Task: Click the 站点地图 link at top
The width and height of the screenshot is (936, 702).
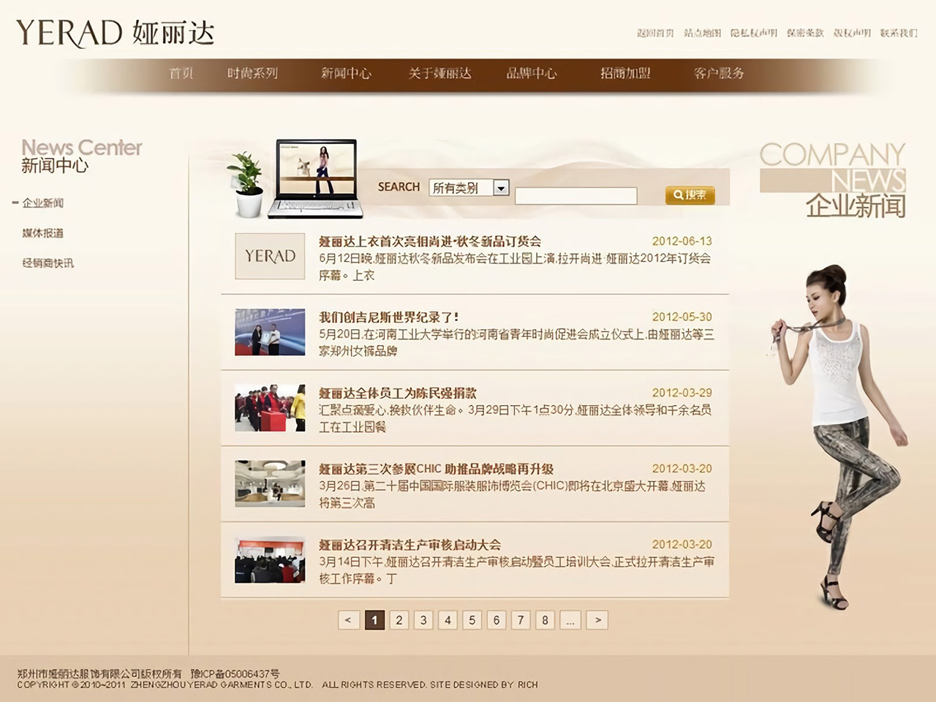Action: tap(702, 33)
